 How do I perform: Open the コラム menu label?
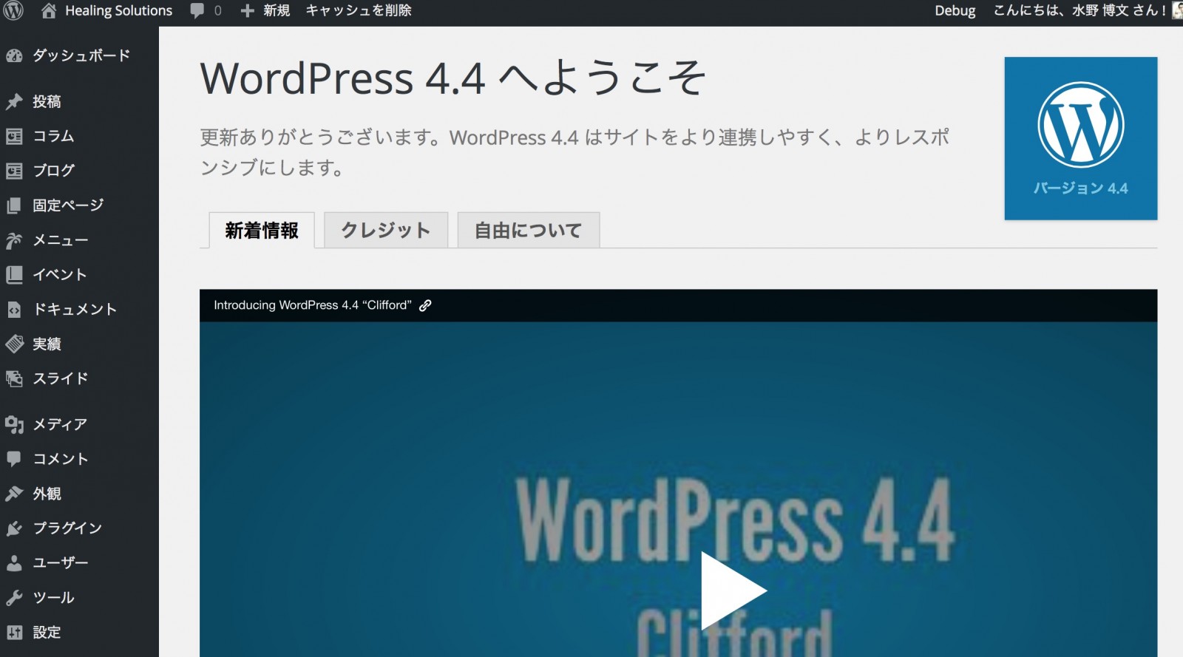click(53, 136)
